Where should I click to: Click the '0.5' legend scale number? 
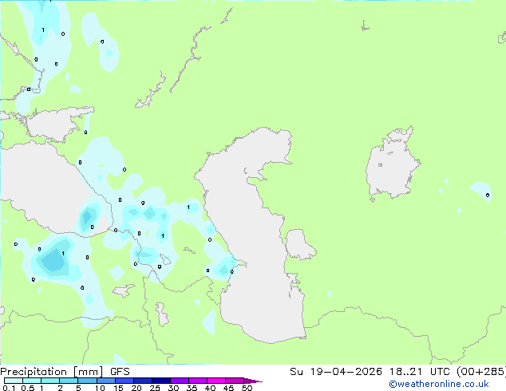pyautogui.click(x=28, y=388)
